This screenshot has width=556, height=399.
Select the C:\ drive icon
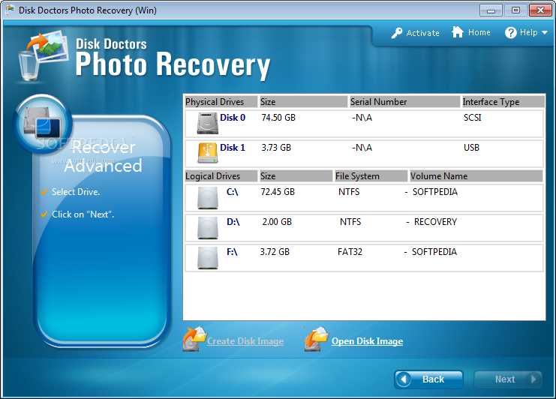tap(207, 198)
